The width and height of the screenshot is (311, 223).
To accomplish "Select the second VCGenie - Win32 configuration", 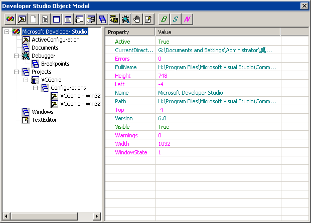I will click(80, 104).
